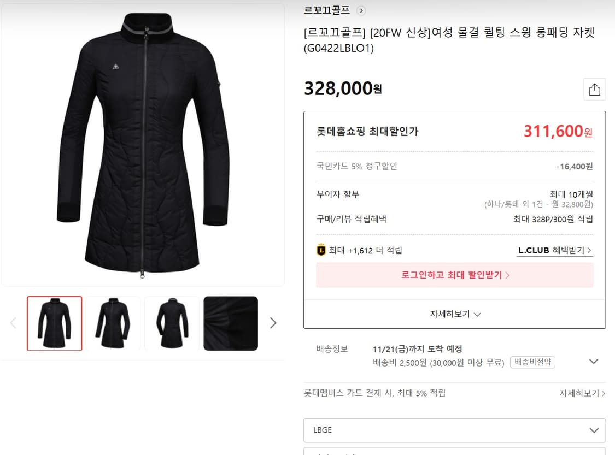Open the LBGE option dropdown
The width and height of the screenshot is (615, 455).
(454, 430)
